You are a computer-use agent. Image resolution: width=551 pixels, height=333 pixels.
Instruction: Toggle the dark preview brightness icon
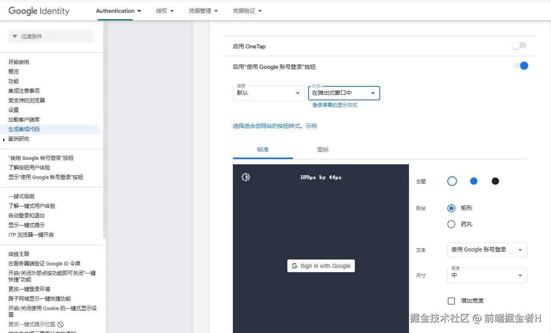(246, 177)
